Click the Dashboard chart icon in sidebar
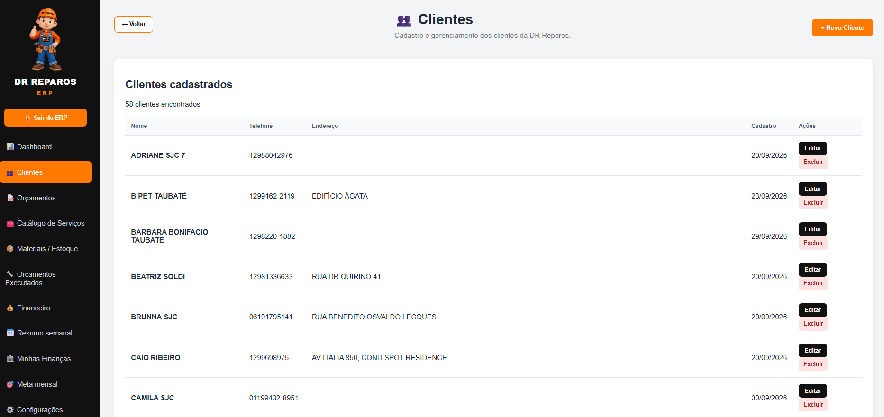This screenshot has width=884, height=417. pyautogui.click(x=10, y=147)
